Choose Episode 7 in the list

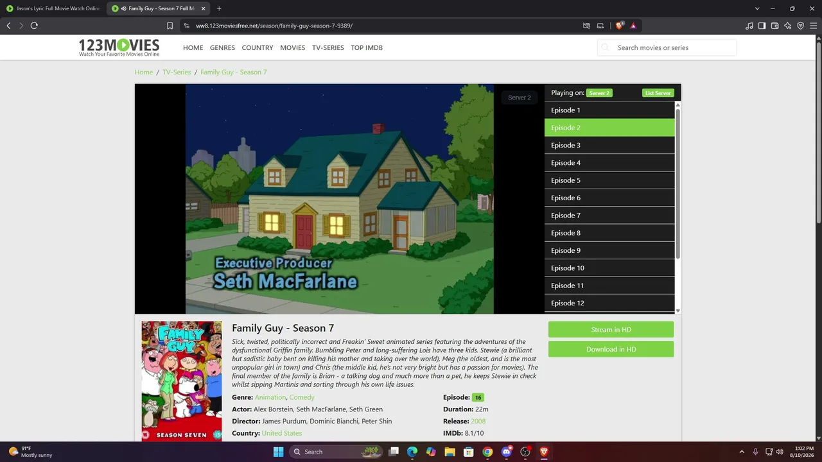tap(609, 216)
